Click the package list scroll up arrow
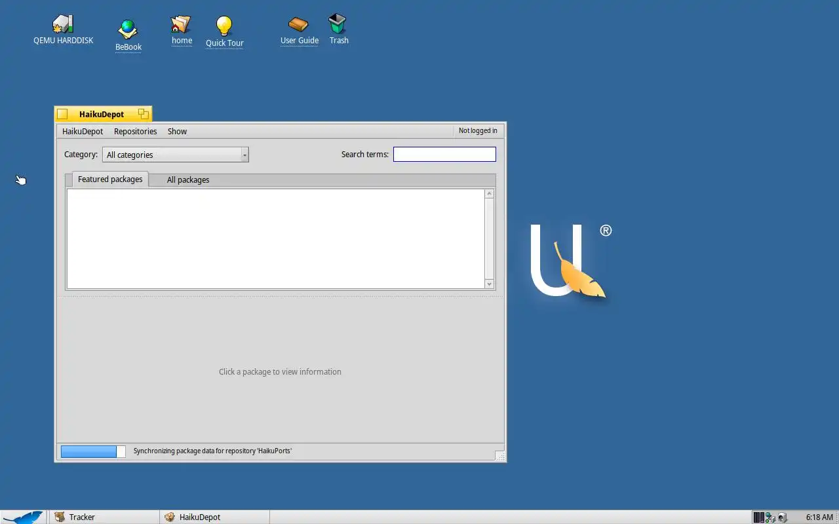The height and width of the screenshot is (524, 839). click(489, 194)
